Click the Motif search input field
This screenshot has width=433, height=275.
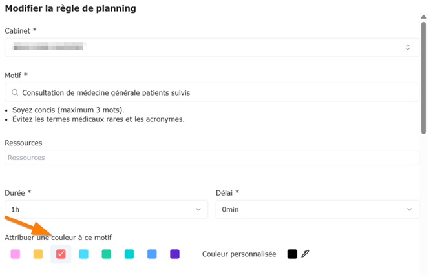[212, 92]
